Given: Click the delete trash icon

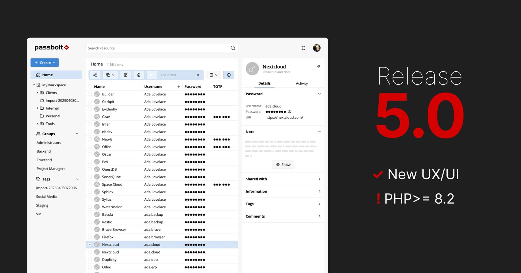Looking at the screenshot, I should click(139, 75).
